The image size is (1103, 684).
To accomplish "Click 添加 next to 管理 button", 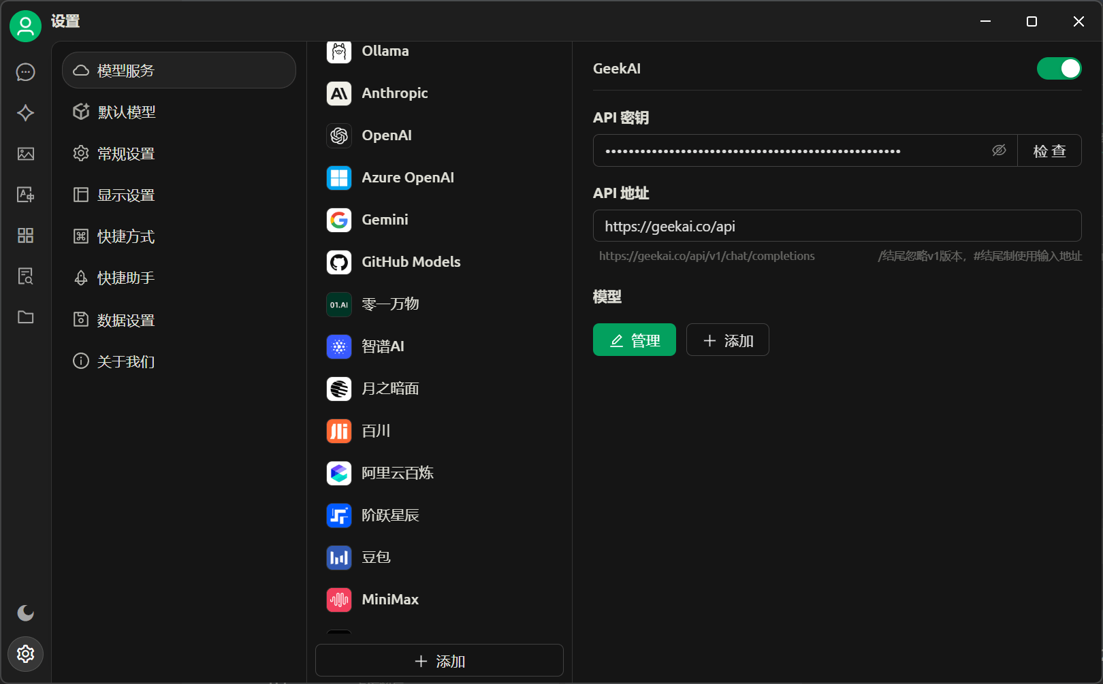I will [x=728, y=340].
